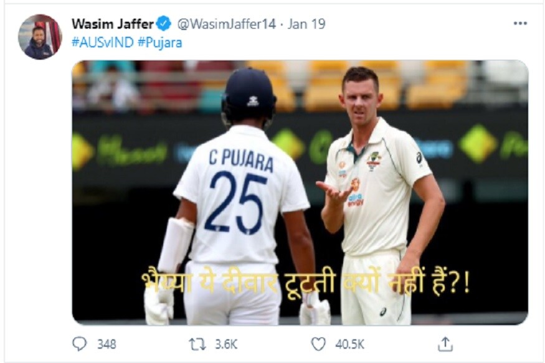The width and height of the screenshot is (545, 363).
Task: Click the retweet arrows icon
Action: [197, 344]
